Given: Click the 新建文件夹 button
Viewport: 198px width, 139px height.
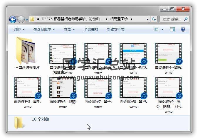Looking at the screenshot, I should pos(115,30).
